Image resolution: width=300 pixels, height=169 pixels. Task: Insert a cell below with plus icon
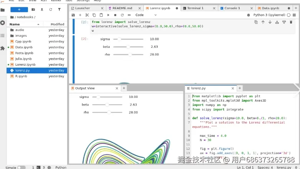point(80,15)
